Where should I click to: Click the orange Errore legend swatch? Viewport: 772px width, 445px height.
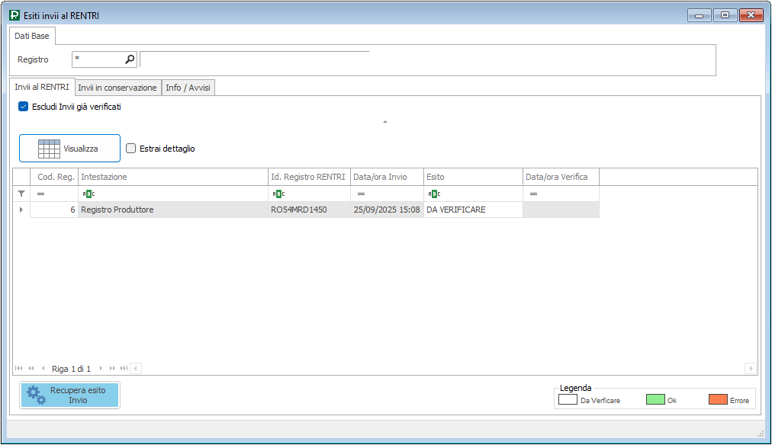[717, 399]
